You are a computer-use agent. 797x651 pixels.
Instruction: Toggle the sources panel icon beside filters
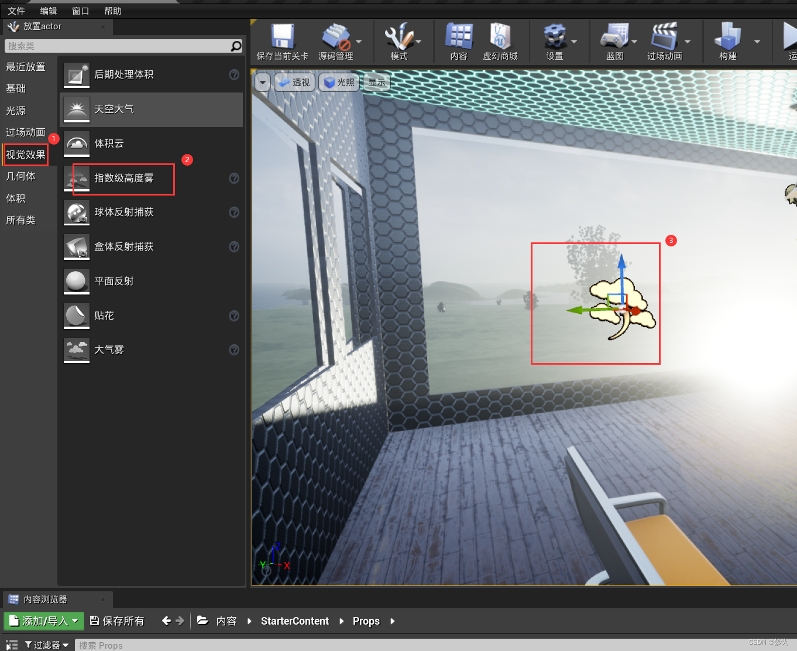click(12, 645)
